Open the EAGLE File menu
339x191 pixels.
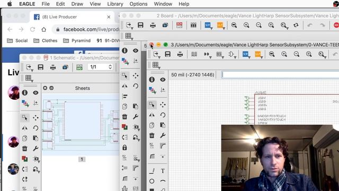click(46, 4)
